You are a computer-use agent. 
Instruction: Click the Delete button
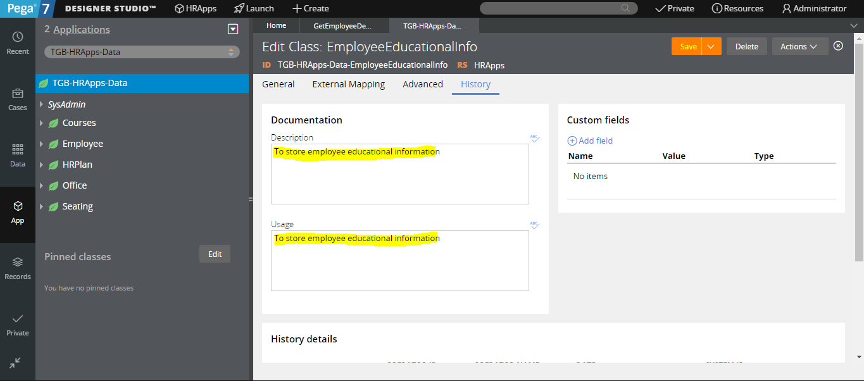(747, 46)
